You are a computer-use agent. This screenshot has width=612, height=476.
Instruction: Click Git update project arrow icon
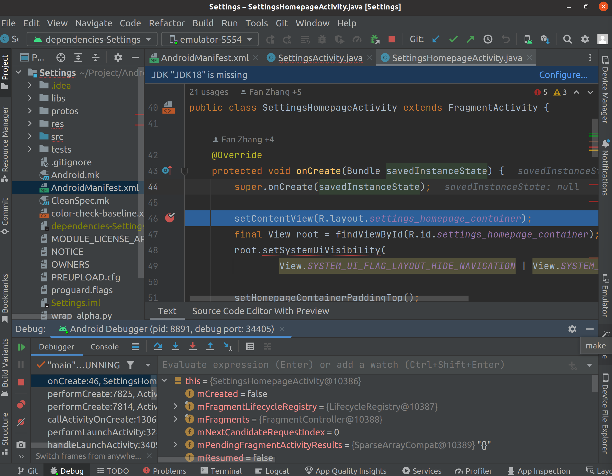[x=436, y=40]
